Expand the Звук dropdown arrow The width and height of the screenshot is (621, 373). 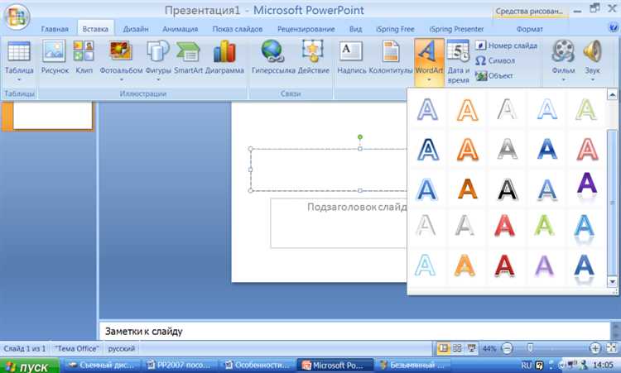[x=593, y=80]
